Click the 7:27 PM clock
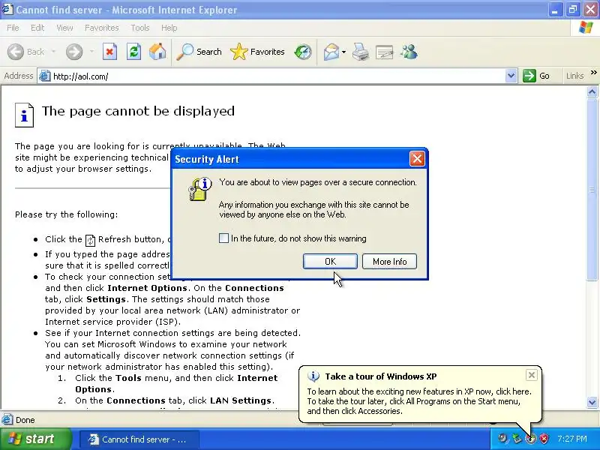600x450 pixels. coord(572,439)
